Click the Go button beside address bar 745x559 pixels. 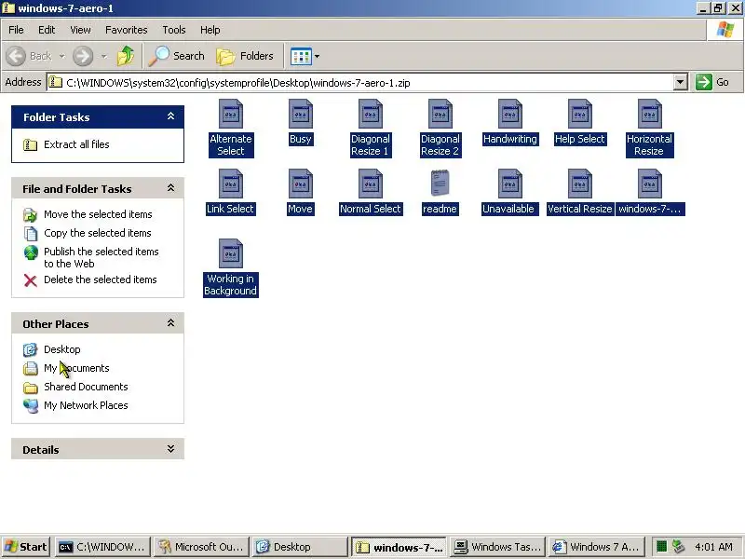click(712, 82)
